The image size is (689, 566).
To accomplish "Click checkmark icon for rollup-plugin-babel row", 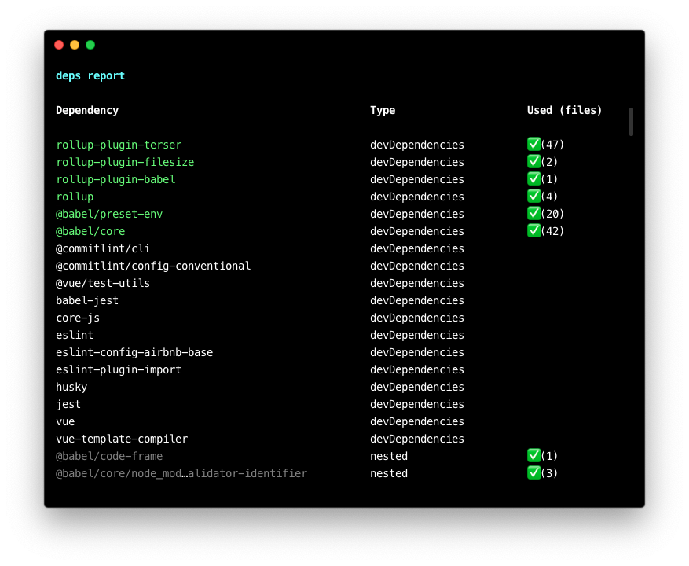I will click(534, 178).
